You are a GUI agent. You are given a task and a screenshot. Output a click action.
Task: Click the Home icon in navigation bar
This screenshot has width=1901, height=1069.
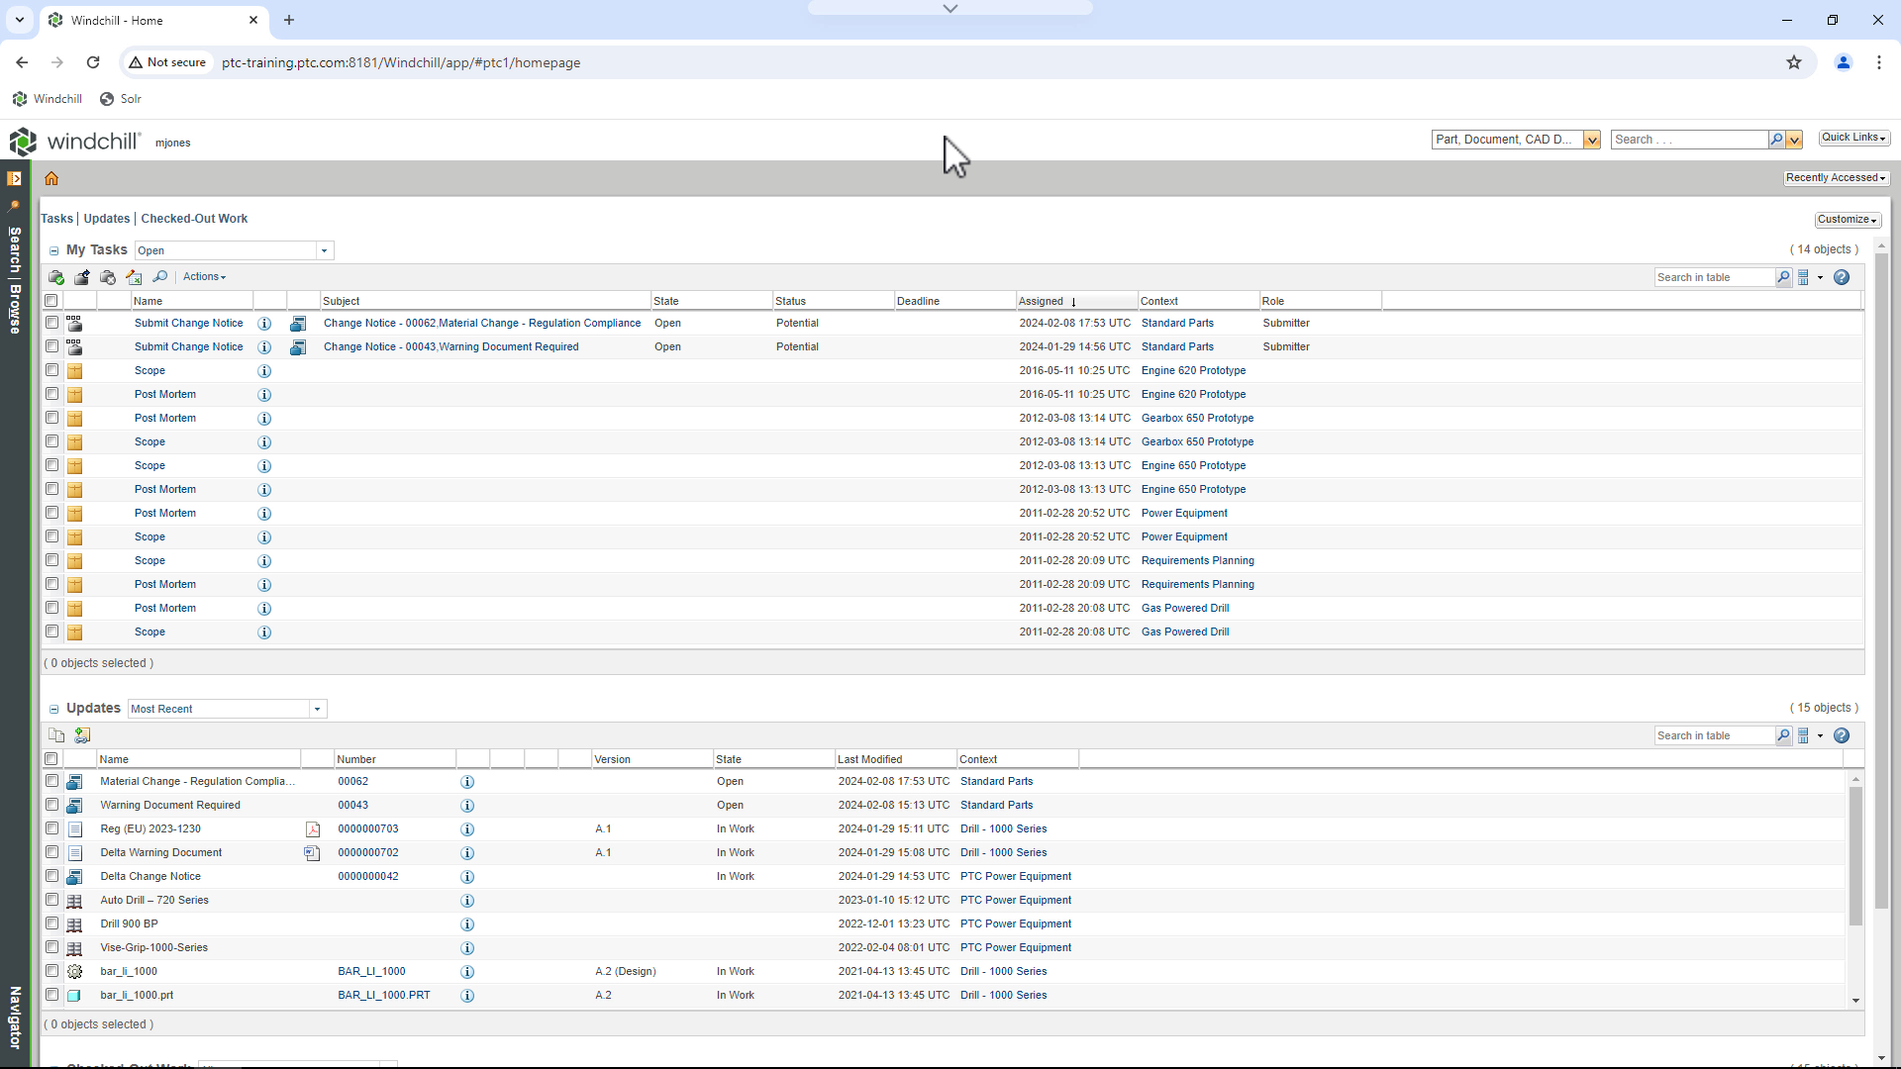click(51, 179)
